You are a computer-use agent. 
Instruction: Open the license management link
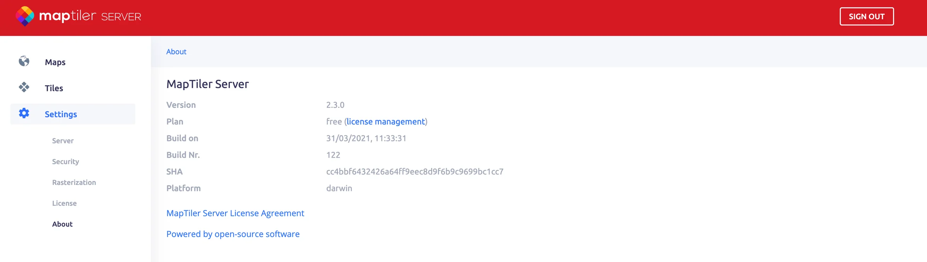point(385,121)
